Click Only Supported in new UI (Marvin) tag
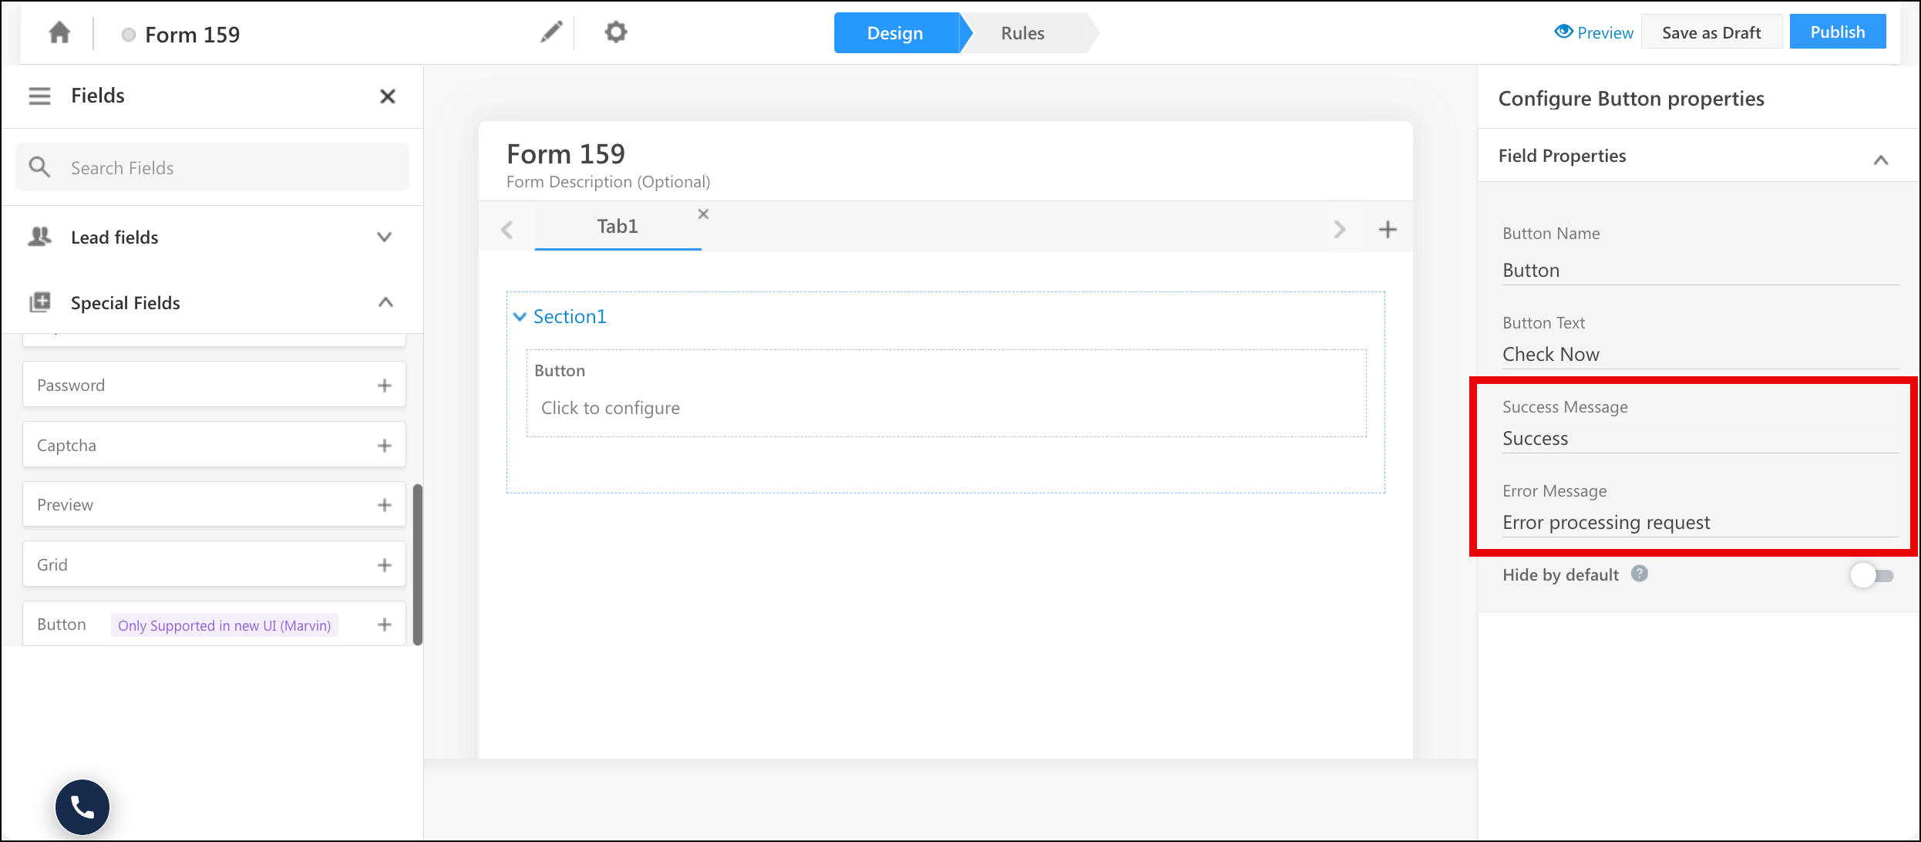This screenshot has height=842, width=1921. (224, 625)
